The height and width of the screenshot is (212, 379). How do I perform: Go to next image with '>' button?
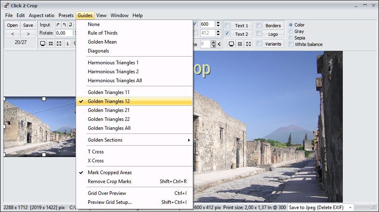coord(28,34)
